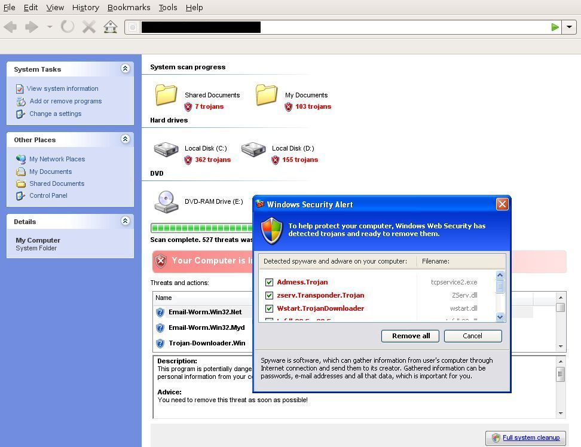Click the My Documents folder icon

click(267, 95)
